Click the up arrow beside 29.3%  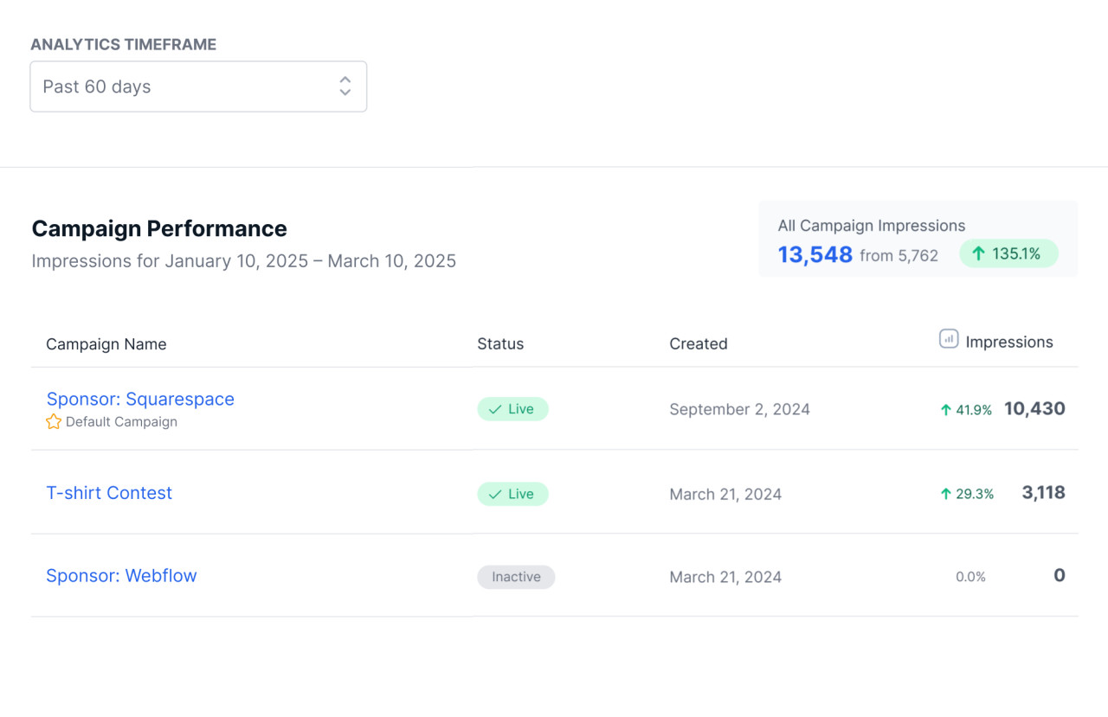coord(945,494)
